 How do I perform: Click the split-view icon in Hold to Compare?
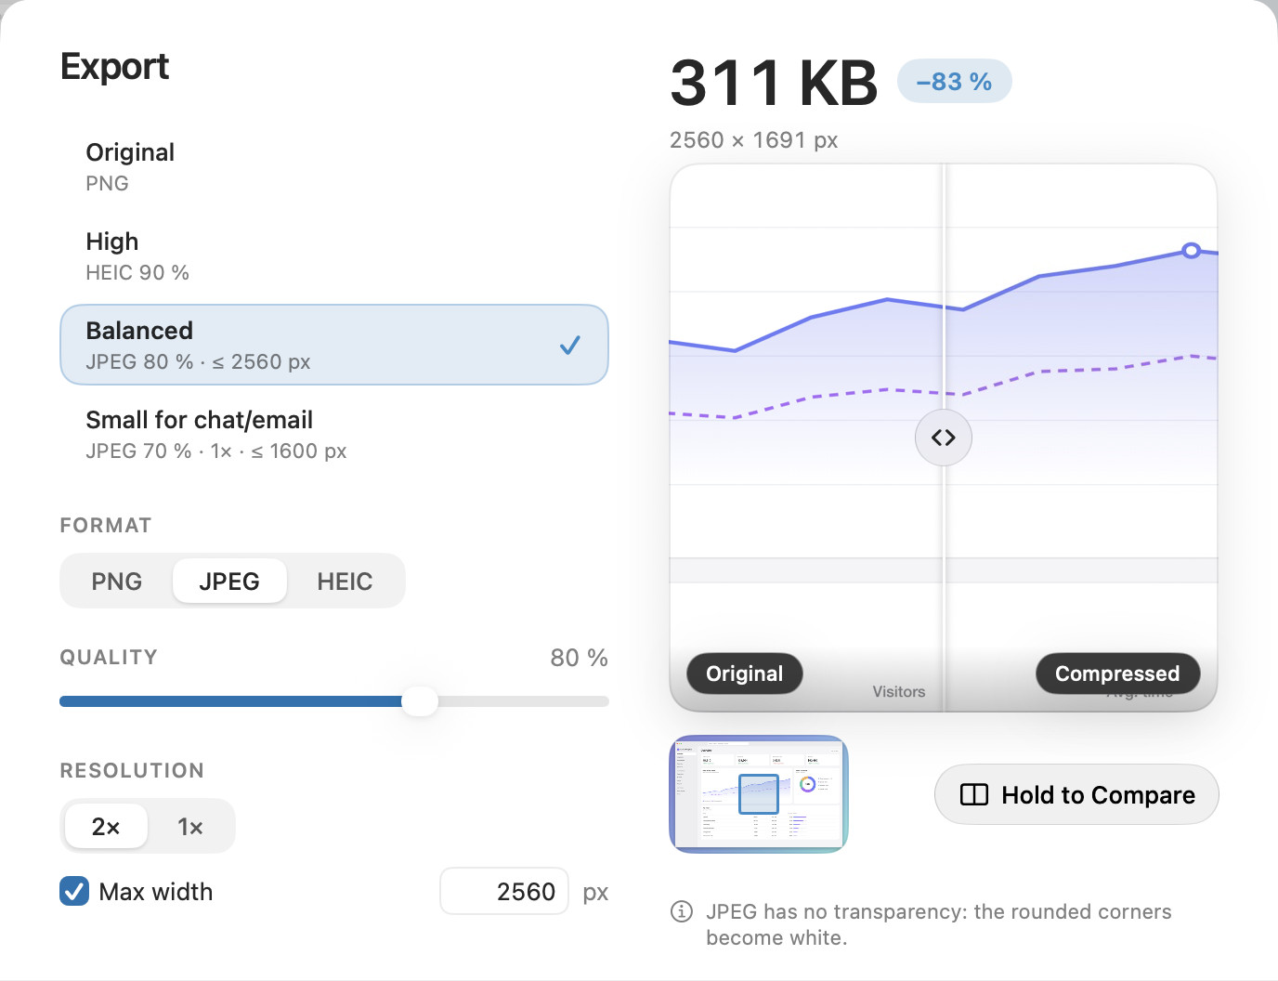pyautogui.click(x=974, y=794)
